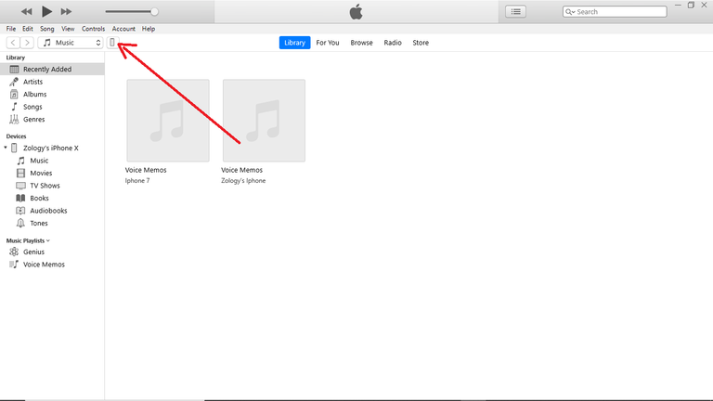Open the Song menu
The height and width of the screenshot is (401, 713).
(x=46, y=29)
